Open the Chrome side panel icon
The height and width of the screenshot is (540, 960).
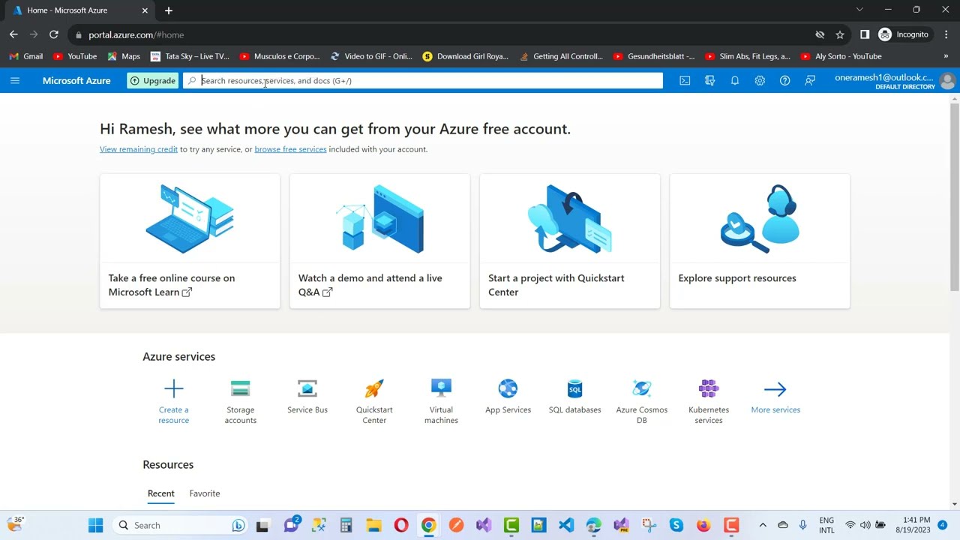click(865, 34)
